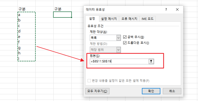Select the cell containing g
Viewport: 198px width, 101px height.
(x=26, y=48)
